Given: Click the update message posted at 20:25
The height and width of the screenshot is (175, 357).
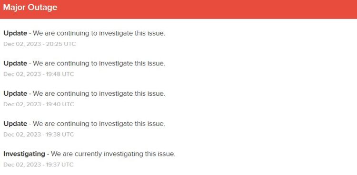Looking at the screenshot, I should tap(99, 33).
